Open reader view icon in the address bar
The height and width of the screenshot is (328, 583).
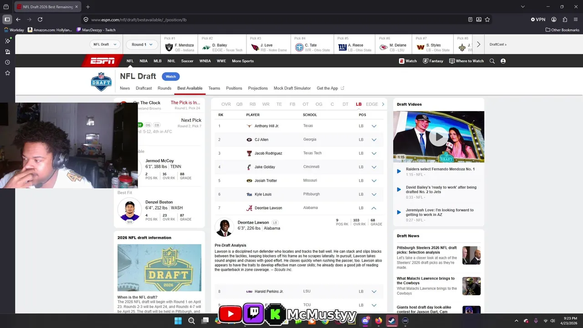[x=470, y=20]
